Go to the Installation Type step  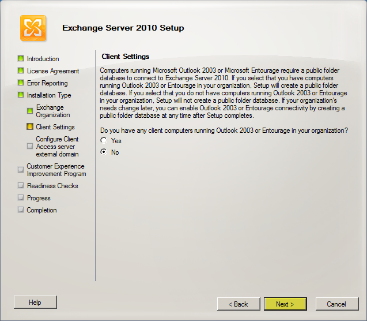click(x=49, y=95)
